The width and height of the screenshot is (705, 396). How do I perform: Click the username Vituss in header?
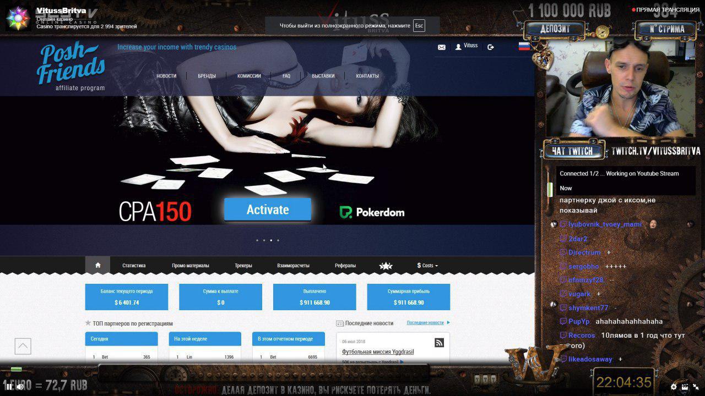pos(471,46)
